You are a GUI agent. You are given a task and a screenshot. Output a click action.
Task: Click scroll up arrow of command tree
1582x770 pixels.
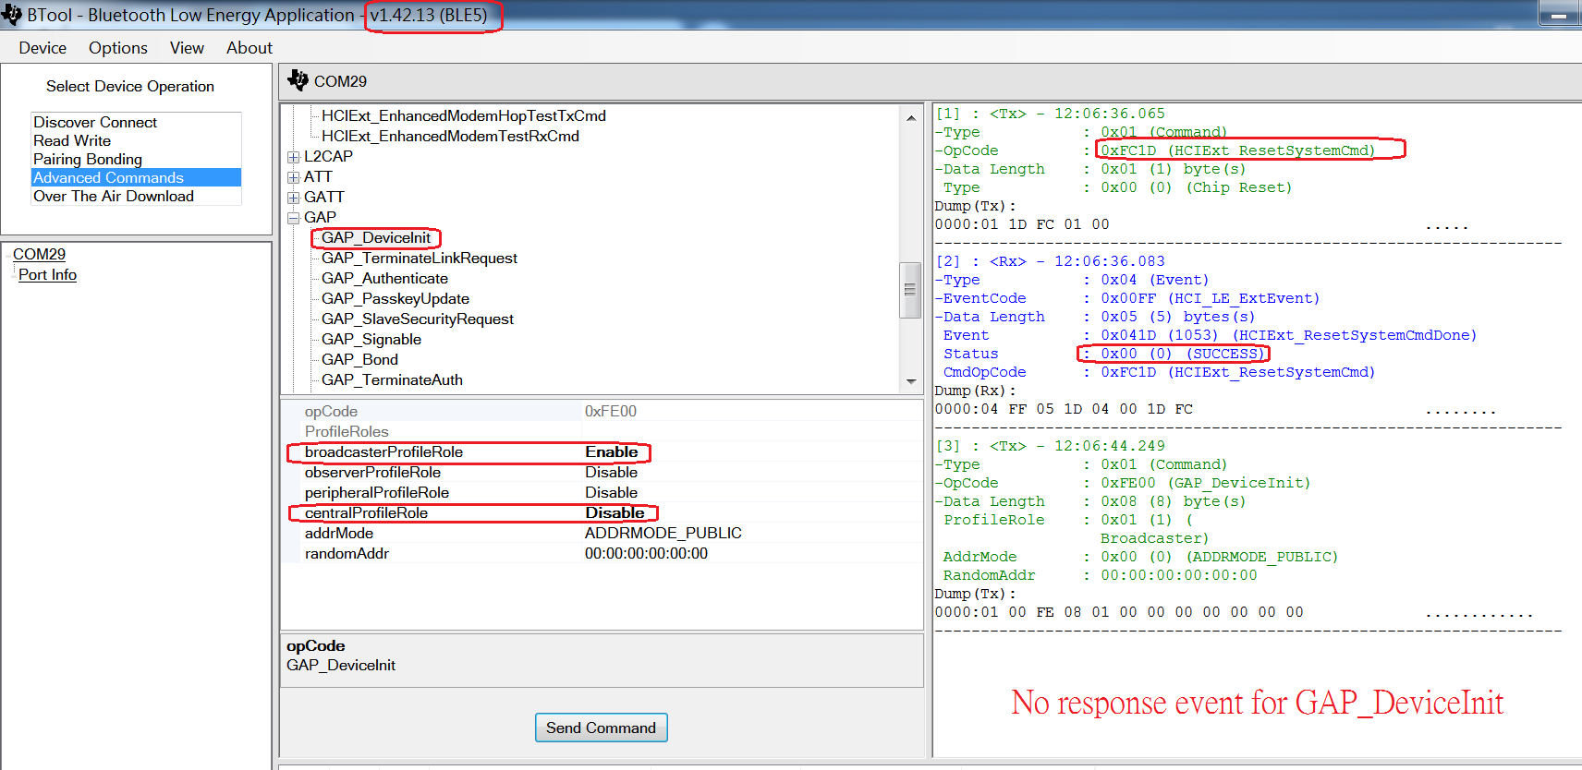point(911,118)
